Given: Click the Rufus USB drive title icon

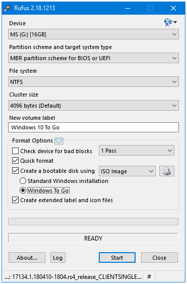Looking at the screenshot, I should (8, 8).
